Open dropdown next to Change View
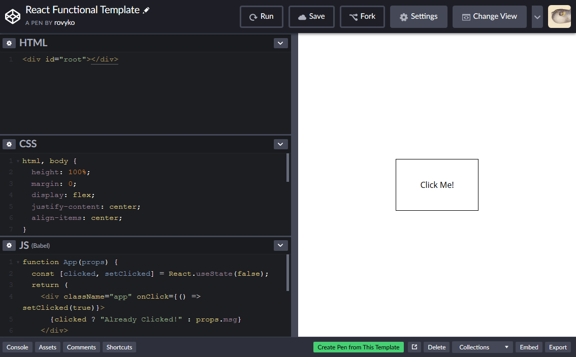Viewport: 576px width, 357px height. 537,17
